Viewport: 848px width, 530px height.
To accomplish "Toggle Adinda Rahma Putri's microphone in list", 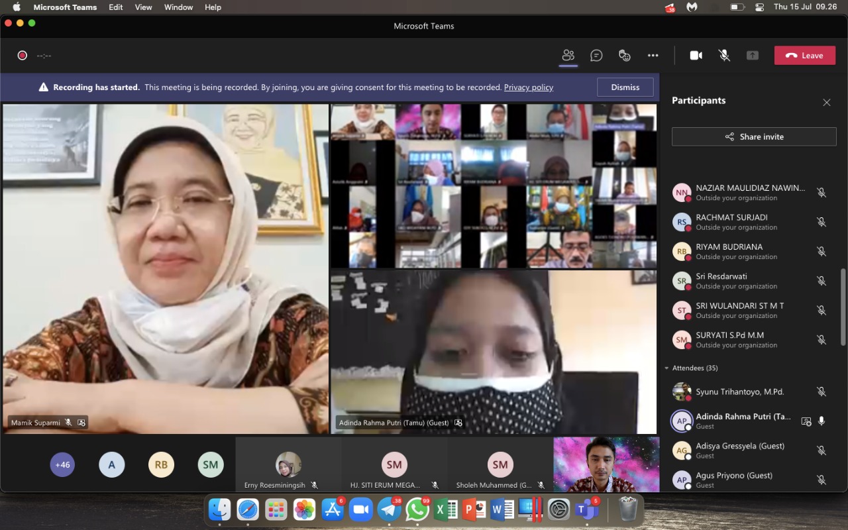I will click(821, 421).
